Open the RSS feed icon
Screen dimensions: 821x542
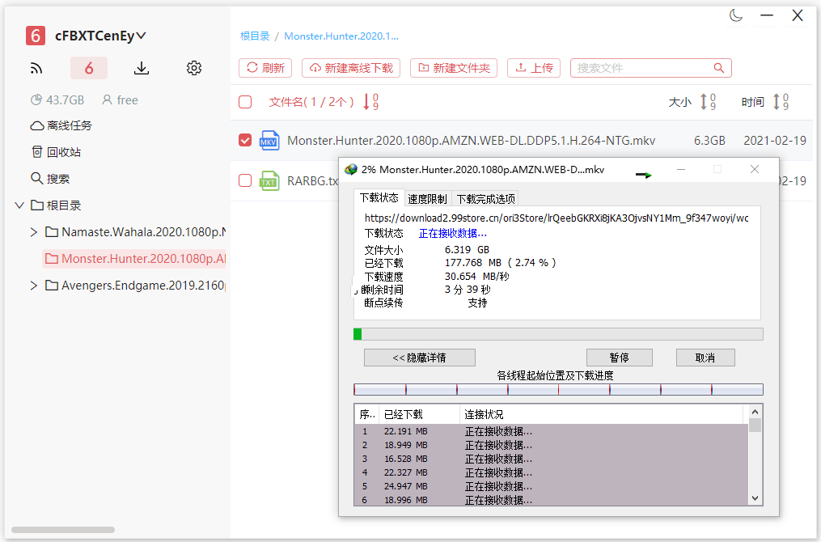(x=36, y=68)
